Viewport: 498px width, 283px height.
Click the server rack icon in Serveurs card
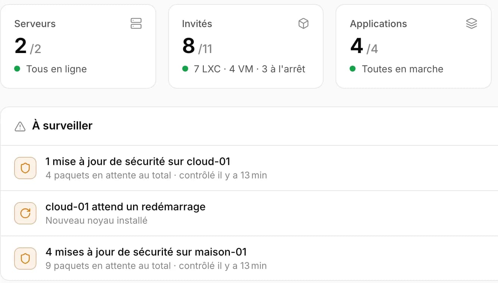point(136,23)
